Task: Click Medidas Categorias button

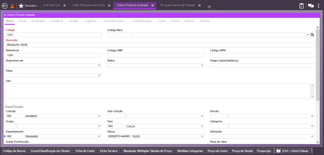Action: (190, 151)
